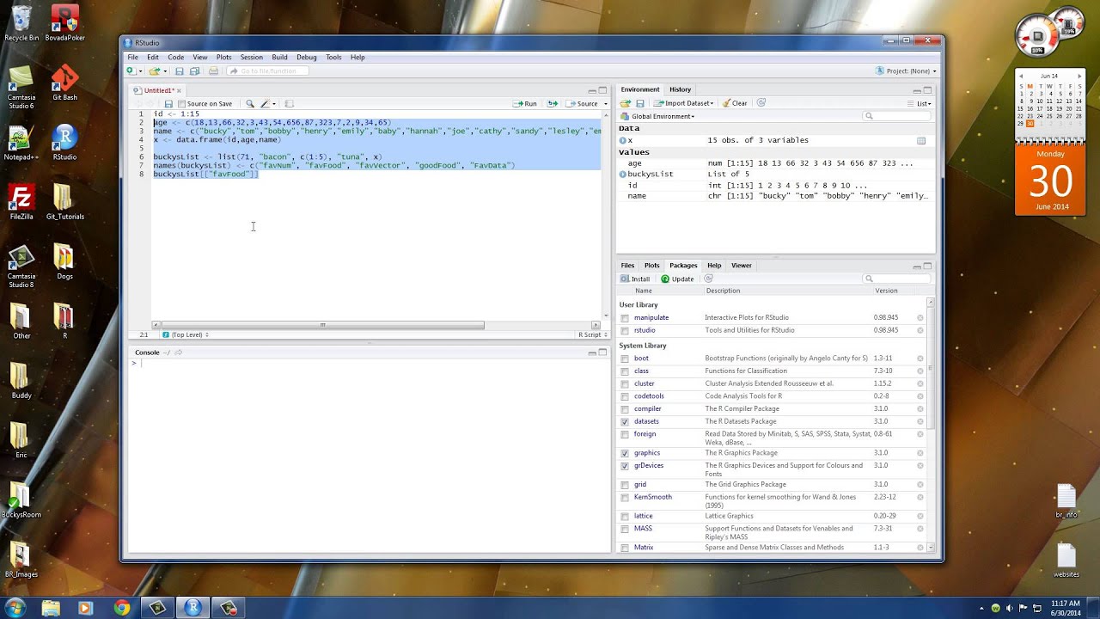Click Update packages button

pyautogui.click(x=677, y=279)
